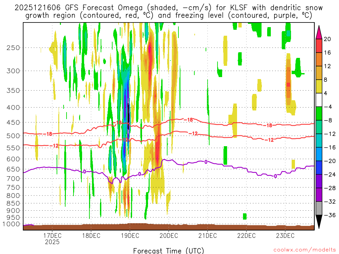
Task: Select the colorbar tick label -4
Action: point(328,107)
